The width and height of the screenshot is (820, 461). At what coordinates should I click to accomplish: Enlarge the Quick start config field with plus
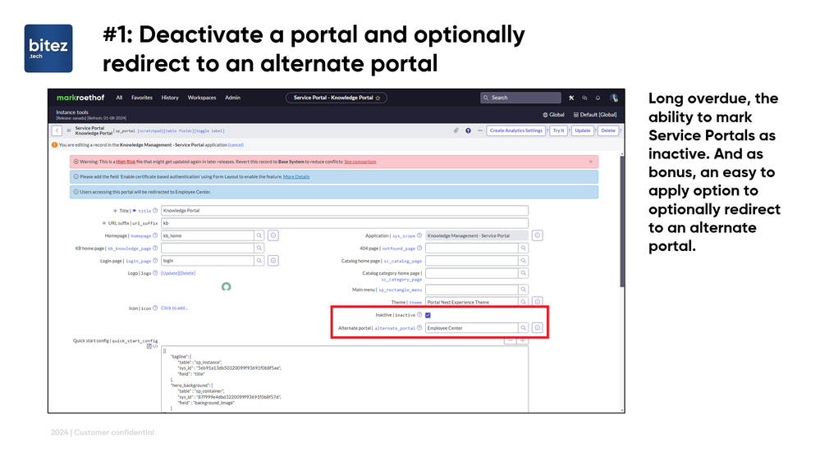tap(522, 341)
